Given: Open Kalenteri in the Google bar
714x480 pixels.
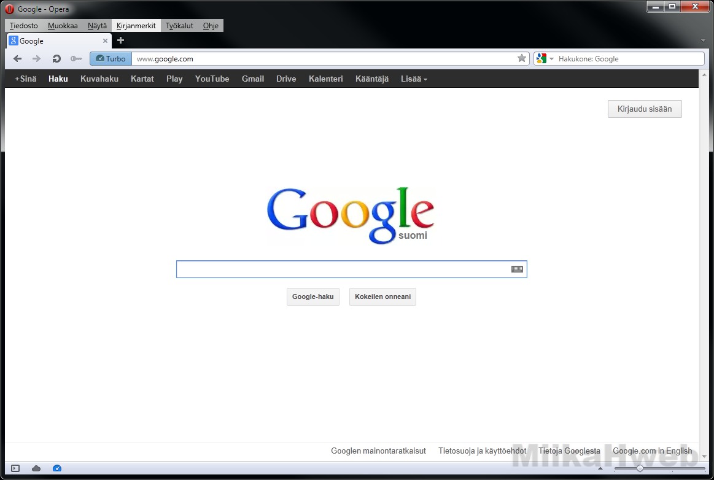Looking at the screenshot, I should (325, 79).
